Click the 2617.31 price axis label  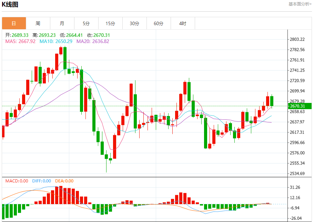297,132
